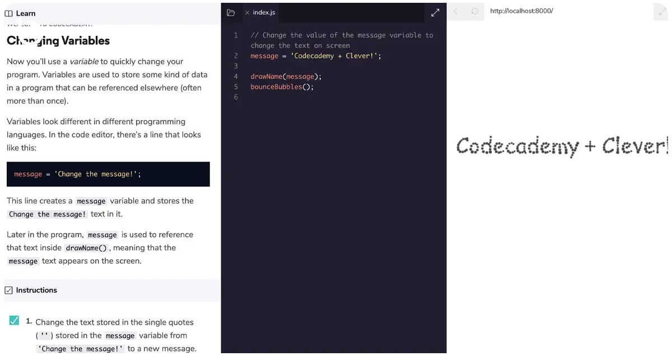Click the comment on line 1
This screenshot has height=356, width=672.
click(342, 40)
